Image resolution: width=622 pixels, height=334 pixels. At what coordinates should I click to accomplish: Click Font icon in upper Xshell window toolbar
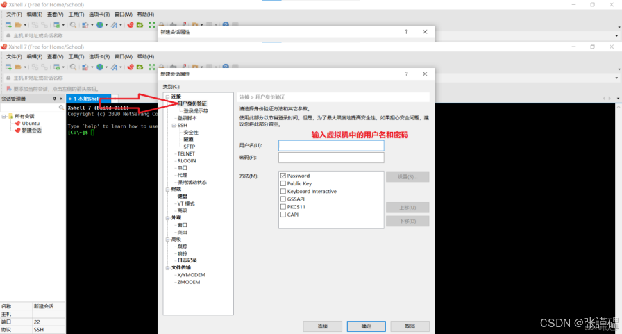(x=115, y=25)
